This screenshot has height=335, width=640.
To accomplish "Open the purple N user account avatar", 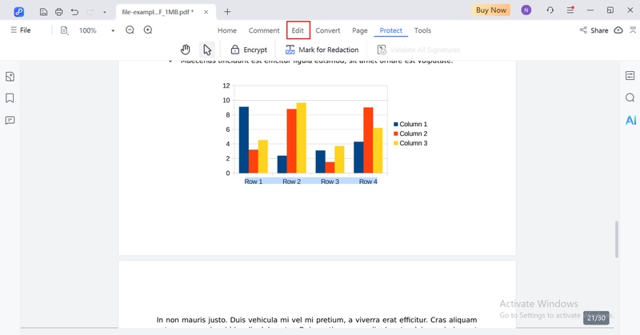I will (526, 10).
